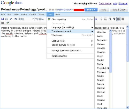Image resolution: width=129 pixels, height=109 pixels.
Task: Open the Insert menu
Action: coord(24,14)
